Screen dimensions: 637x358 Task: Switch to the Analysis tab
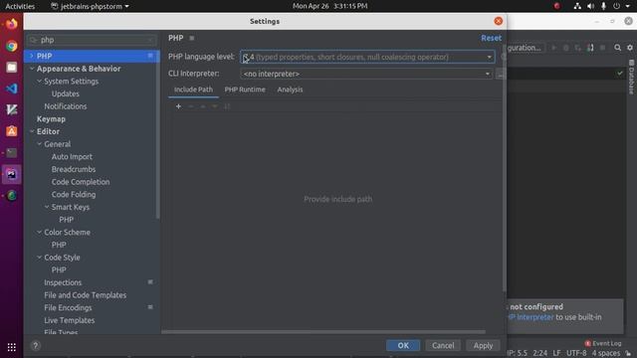pos(290,89)
